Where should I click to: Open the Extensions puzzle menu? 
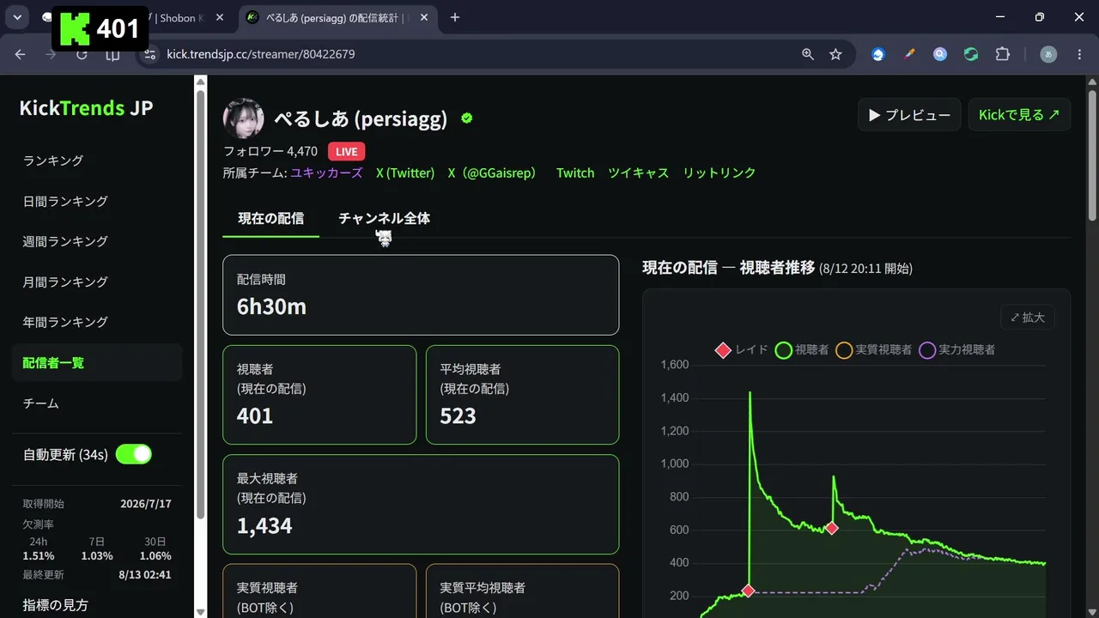coord(1002,54)
